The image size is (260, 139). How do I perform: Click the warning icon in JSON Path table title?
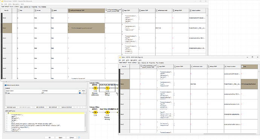coord(120,57)
